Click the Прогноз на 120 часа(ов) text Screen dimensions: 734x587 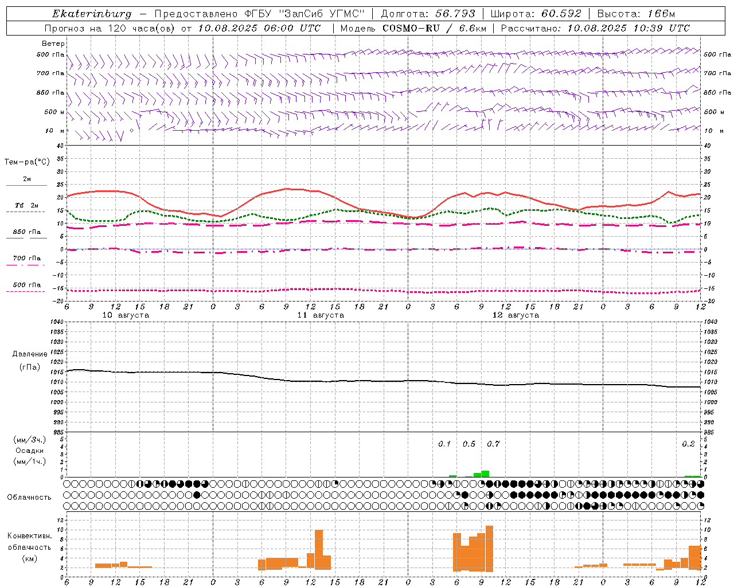(111, 28)
